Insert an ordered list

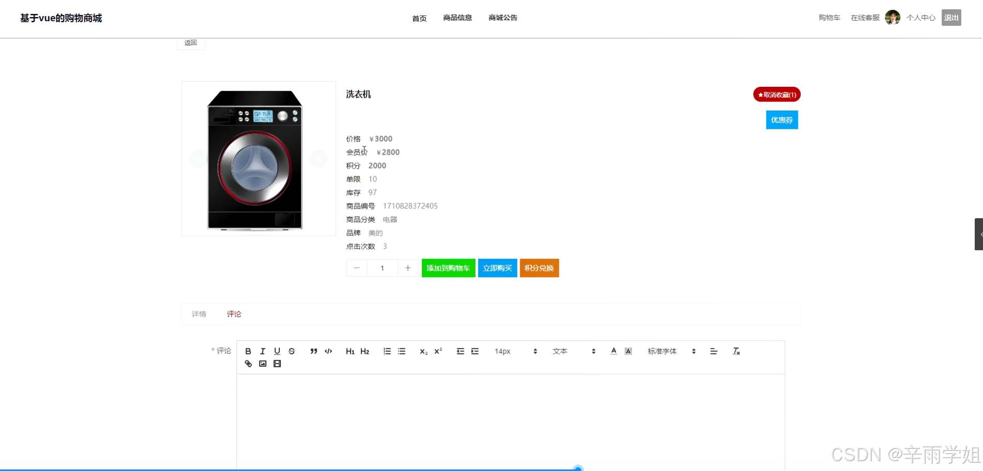click(x=387, y=351)
